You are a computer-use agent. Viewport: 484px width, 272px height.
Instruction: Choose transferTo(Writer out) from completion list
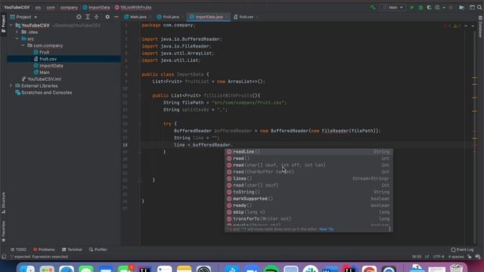click(309, 219)
